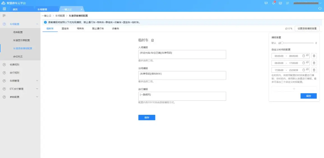Collapse sidebar using the hamburger icon
This screenshot has height=158, width=324.
point(4,15)
